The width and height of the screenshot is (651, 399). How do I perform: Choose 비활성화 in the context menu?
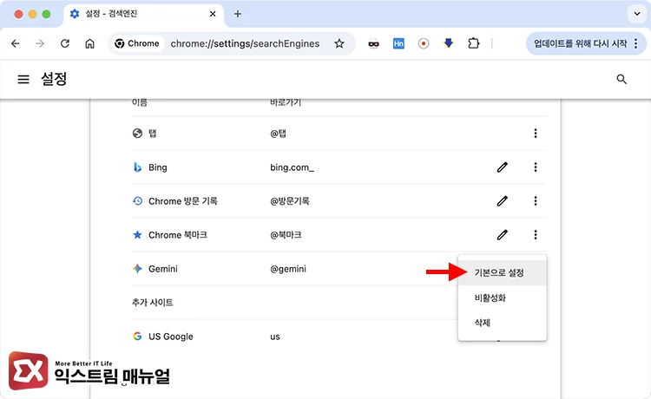click(503, 298)
